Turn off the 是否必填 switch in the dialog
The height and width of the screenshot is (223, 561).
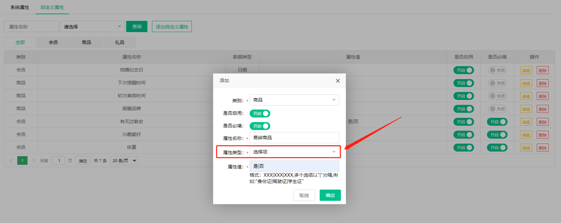(260, 126)
